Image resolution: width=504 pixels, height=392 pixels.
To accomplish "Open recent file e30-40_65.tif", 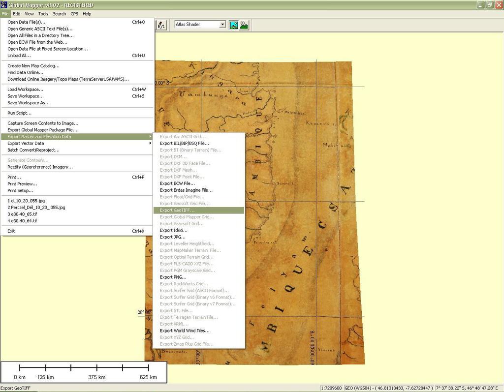I will pyautogui.click(x=77, y=214).
